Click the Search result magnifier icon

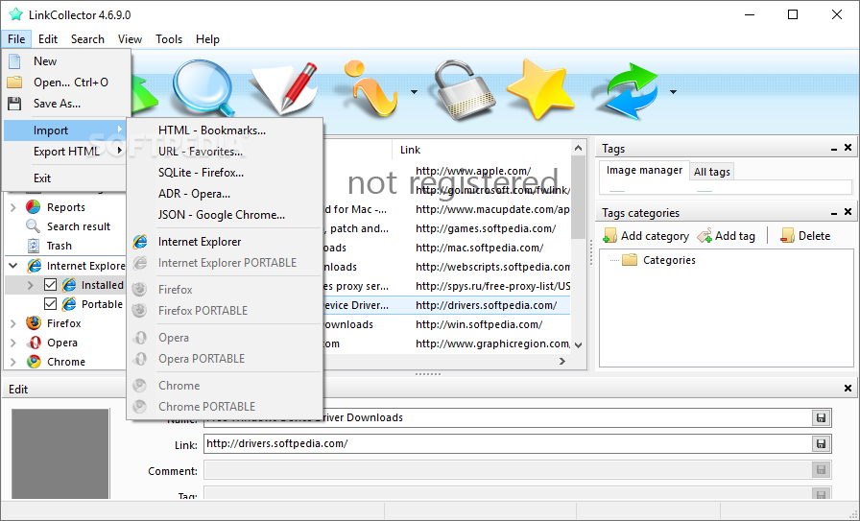tap(34, 225)
